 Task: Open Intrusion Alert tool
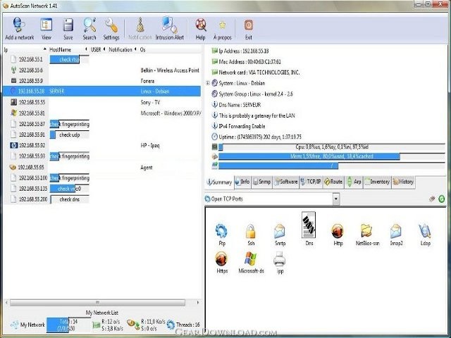pos(169,29)
